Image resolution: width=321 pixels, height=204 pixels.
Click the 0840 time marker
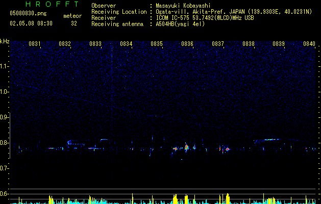(x=309, y=44)
